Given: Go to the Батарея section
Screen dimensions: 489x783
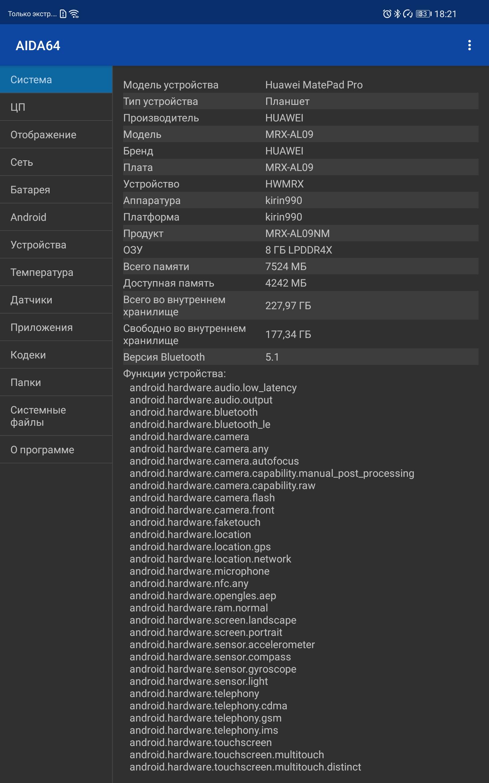Looking at the screenshot, I should point(56,190).
